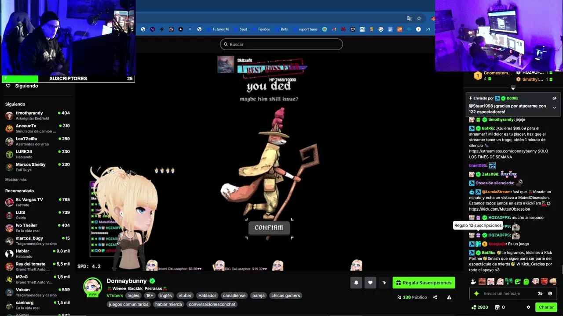Open the stream notifications bell

(x=356, y=283)
